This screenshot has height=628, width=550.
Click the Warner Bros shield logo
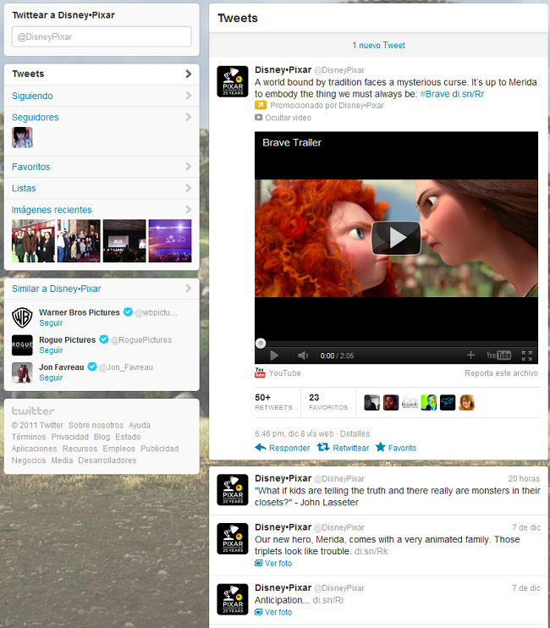22,317
